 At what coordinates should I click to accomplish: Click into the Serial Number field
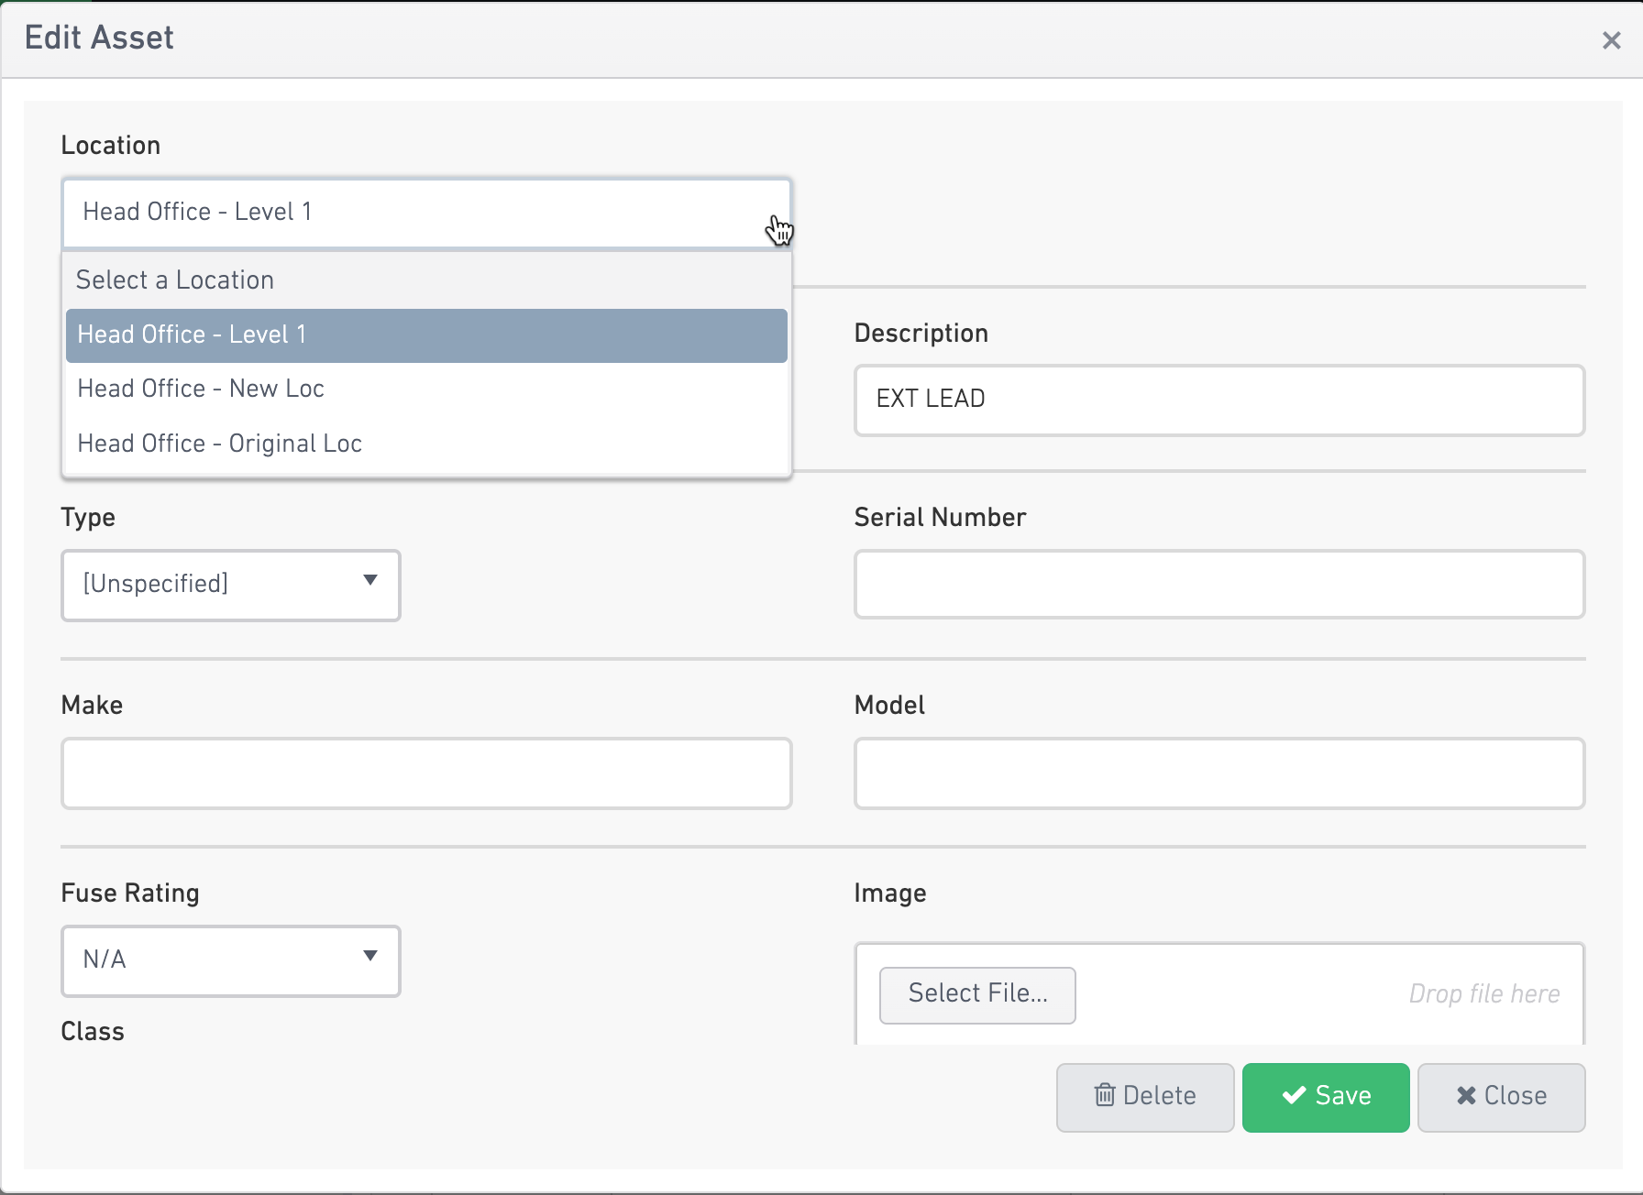(x=1219, y=585)
